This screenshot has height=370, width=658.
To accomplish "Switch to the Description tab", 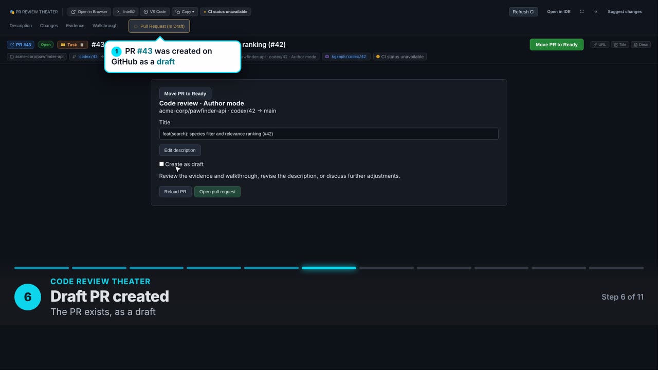I will [x=21, y=26].
